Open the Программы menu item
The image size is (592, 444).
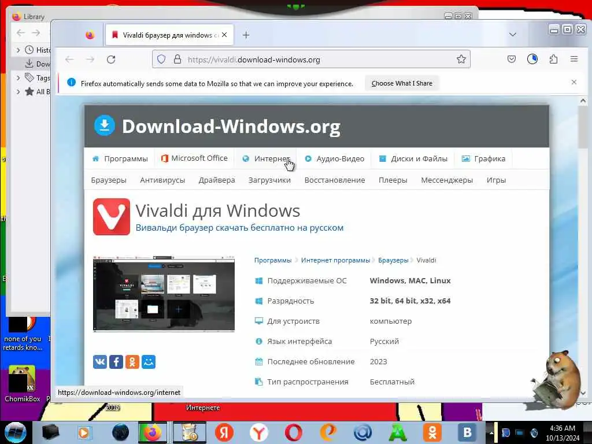pyautogui.click(x=120, y=158)
